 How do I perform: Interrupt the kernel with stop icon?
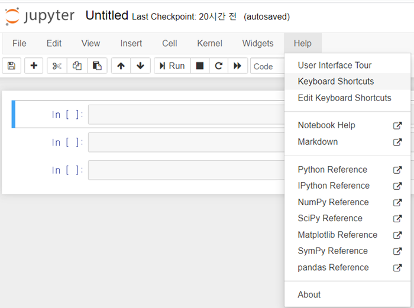pos(200,66)
